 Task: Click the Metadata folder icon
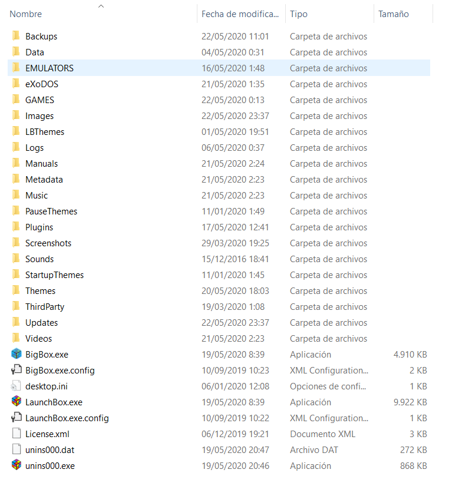tap(16, 179)
